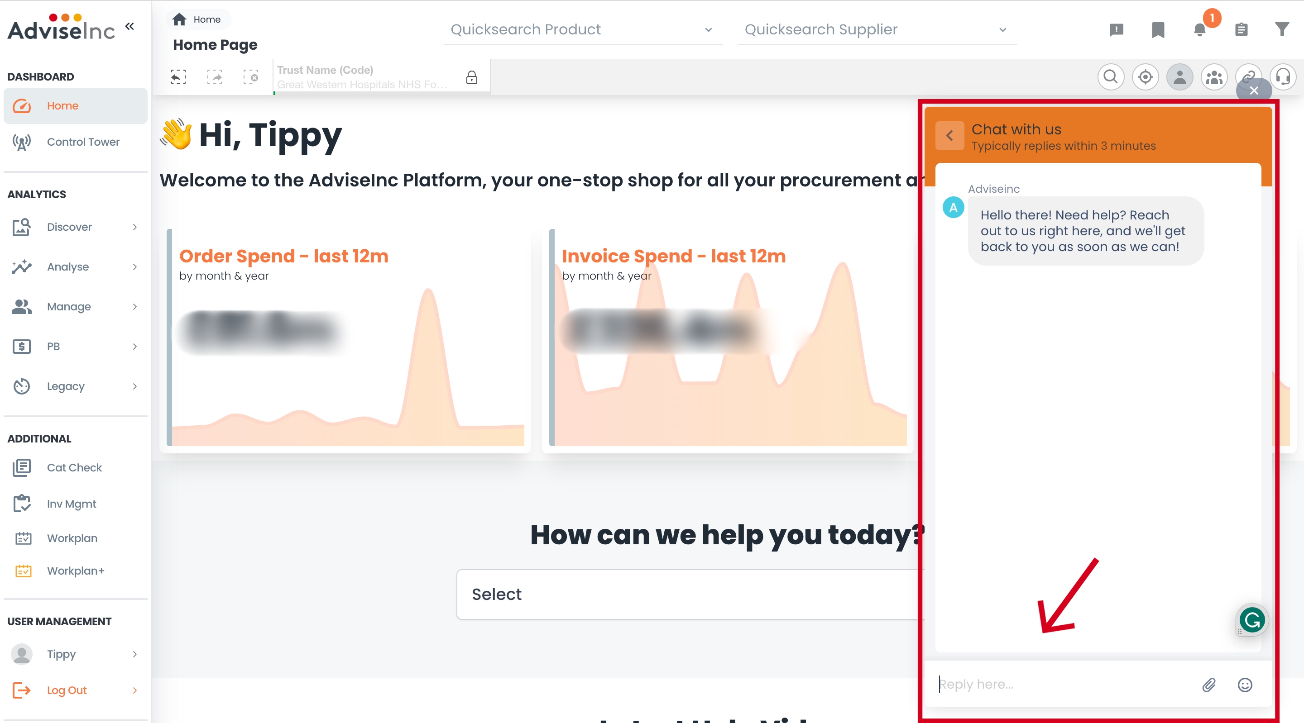Click the filter funnel icon
This screenshot has width=1304, height=723.
pyautogui.click(x=1282, y=29)
